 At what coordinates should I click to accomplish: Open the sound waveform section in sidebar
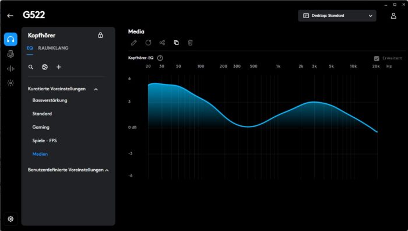click(10, 69)
